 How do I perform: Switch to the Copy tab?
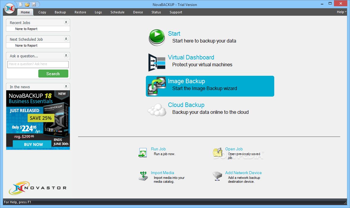tap(42, 12)
